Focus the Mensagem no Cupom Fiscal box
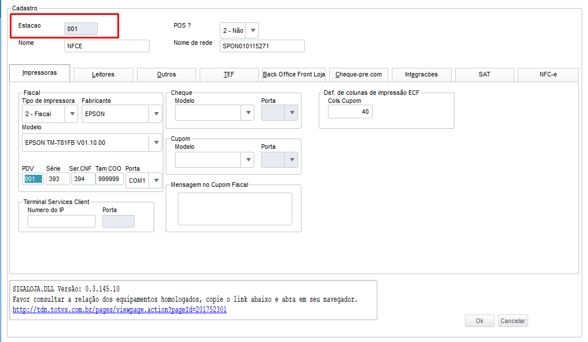The height and width of the screenshot is (342, 588). [235, 209]
